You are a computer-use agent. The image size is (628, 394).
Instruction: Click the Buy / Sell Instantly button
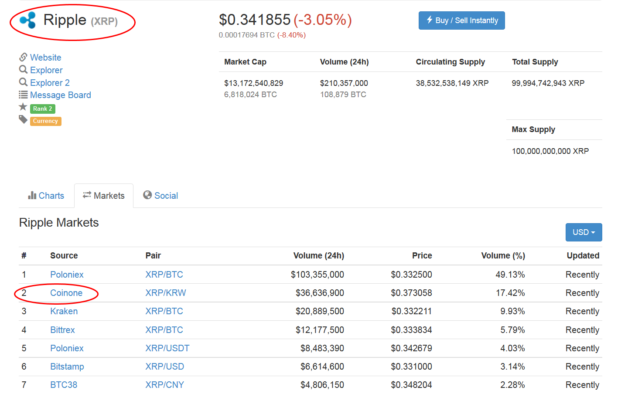pos(462,20)
